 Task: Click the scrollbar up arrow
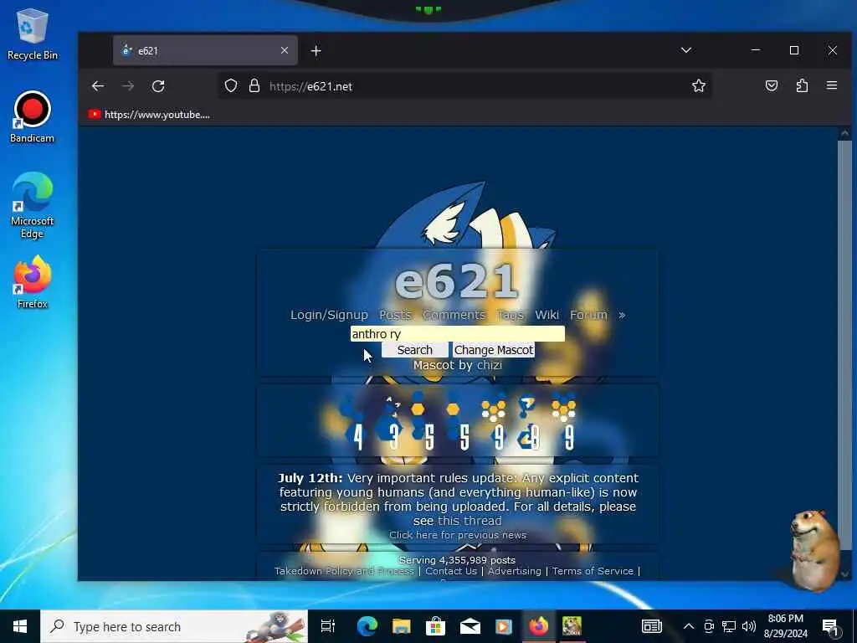tap(845, 133)
